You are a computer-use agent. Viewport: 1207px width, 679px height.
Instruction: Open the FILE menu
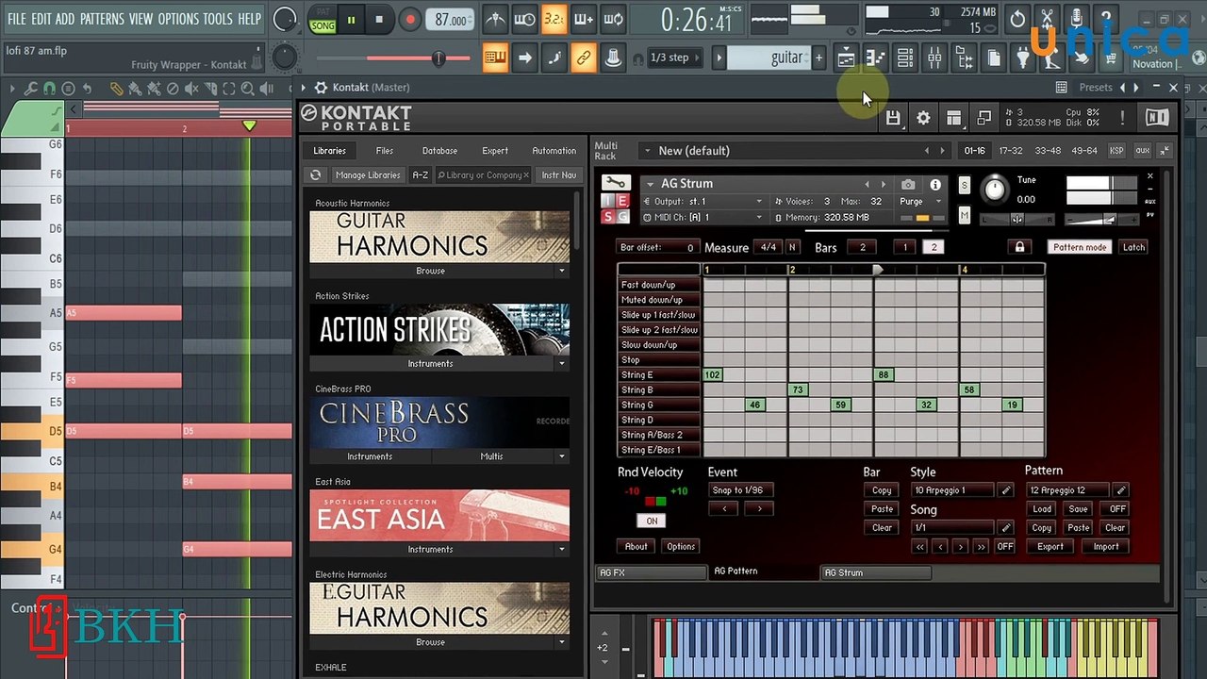point(17,19)
